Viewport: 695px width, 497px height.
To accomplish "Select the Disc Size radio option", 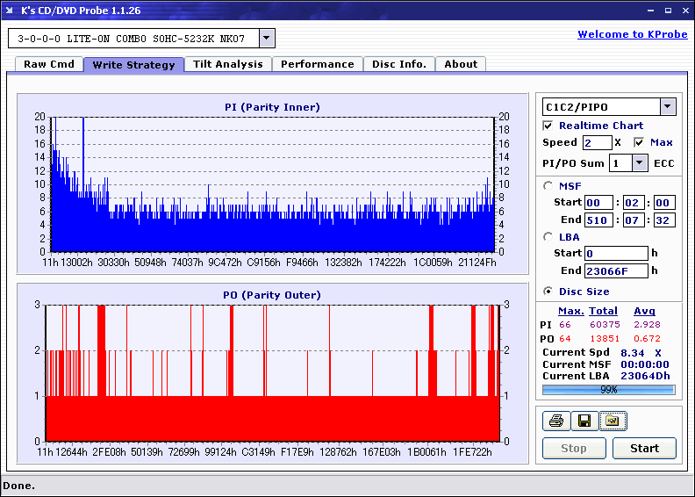I will (x=548, y=292).
